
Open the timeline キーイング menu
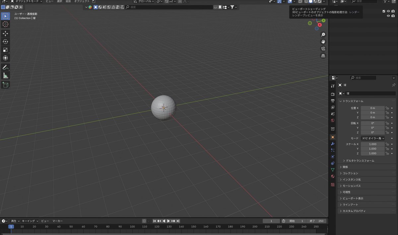click(x=30, y=221)
